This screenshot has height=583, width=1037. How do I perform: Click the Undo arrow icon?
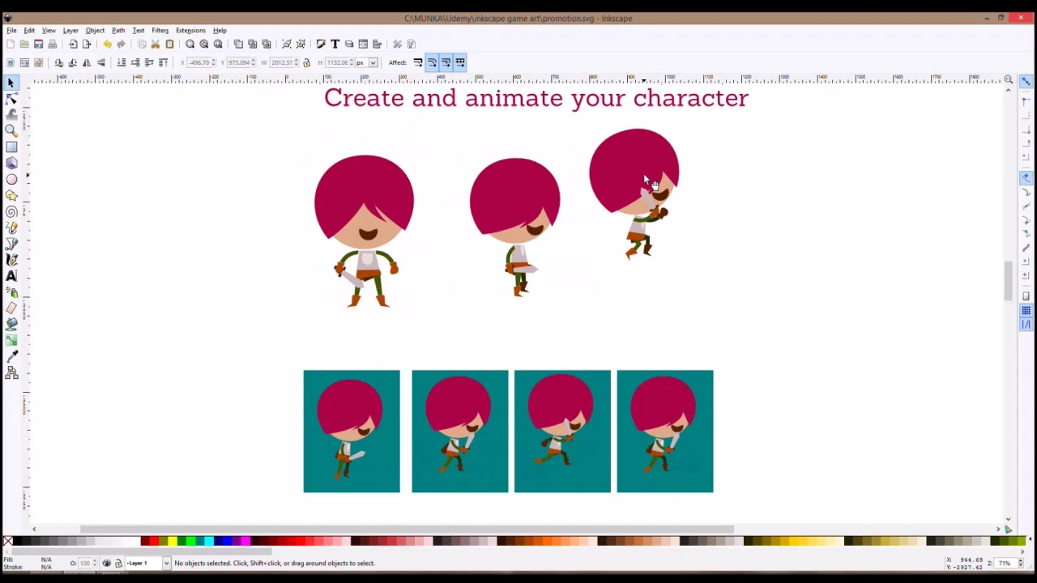tap(107, 45)
